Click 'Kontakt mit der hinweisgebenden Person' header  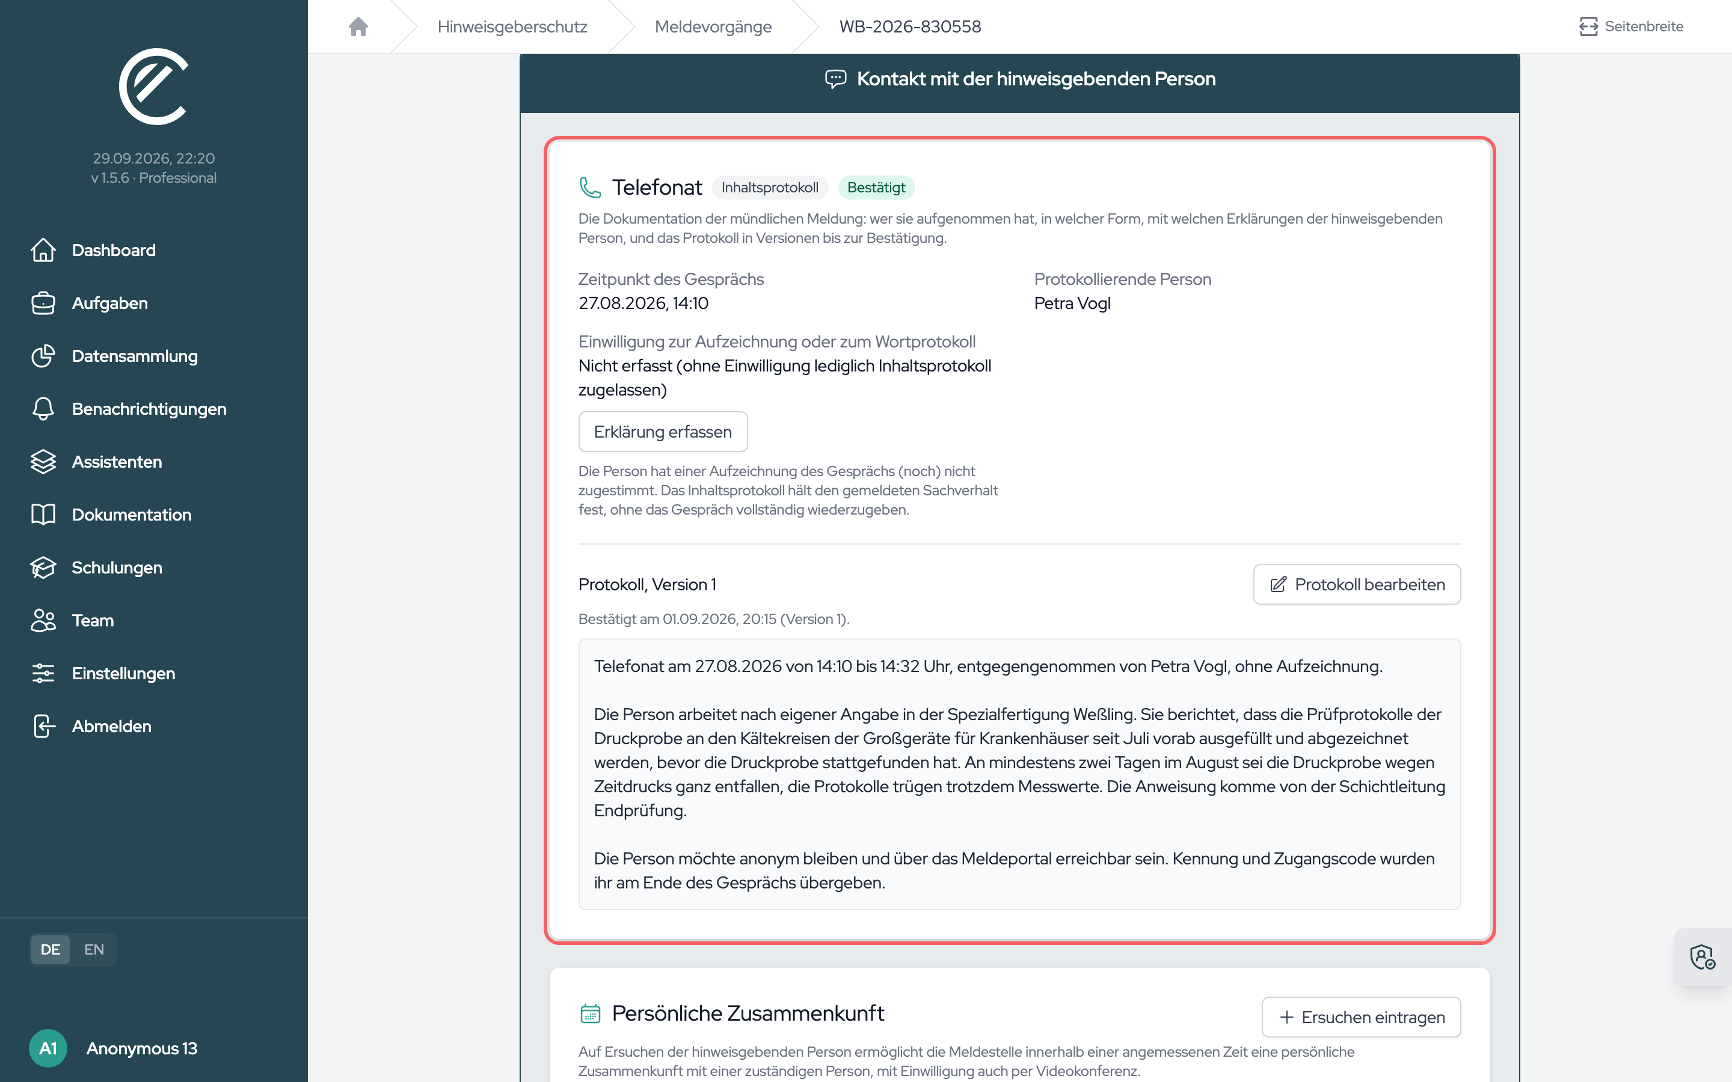(1036, 79)
